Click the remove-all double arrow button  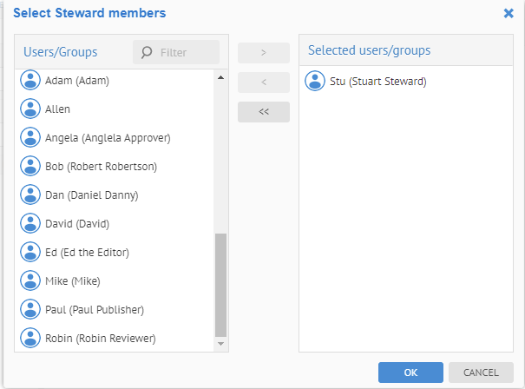264,112
